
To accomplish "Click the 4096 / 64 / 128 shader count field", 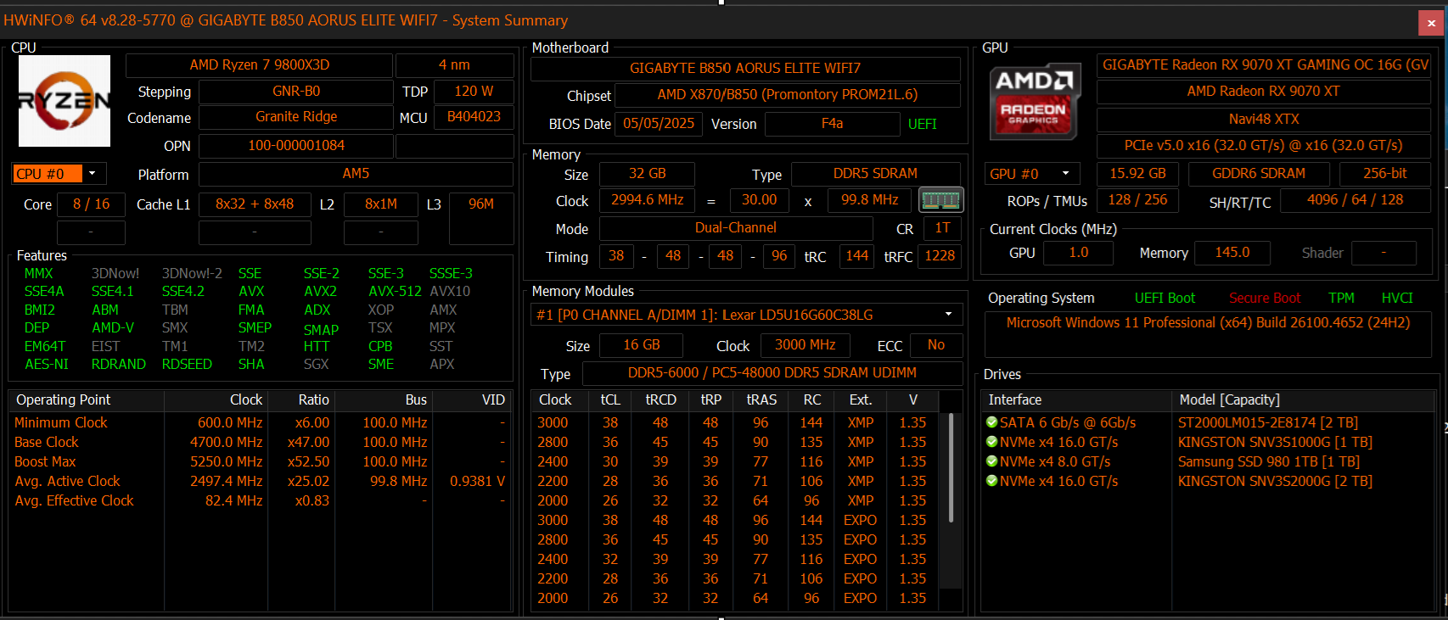I will click(x=1355, y=200).
